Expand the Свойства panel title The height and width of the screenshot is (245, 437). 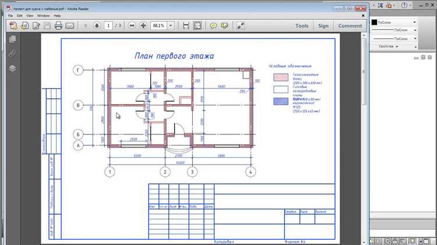click(x=388, y=47)
